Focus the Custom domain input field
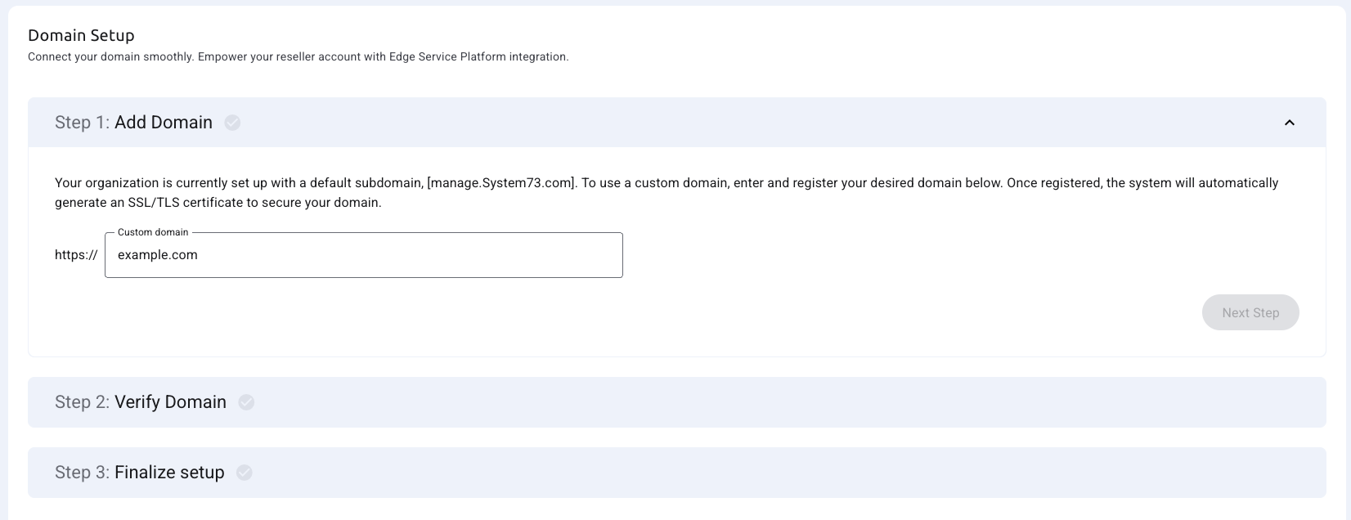This screenshot has height=520, width=1351. 364,255
